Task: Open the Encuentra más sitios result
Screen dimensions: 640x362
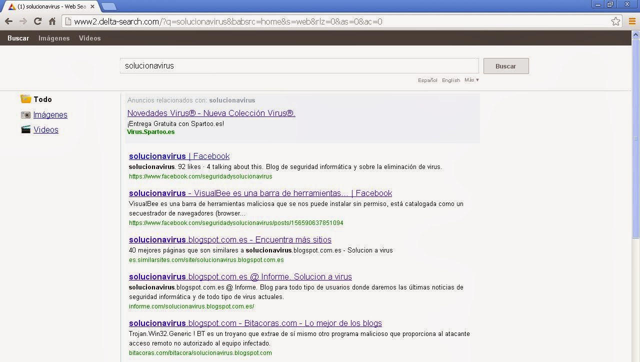Action: [230, 239]
